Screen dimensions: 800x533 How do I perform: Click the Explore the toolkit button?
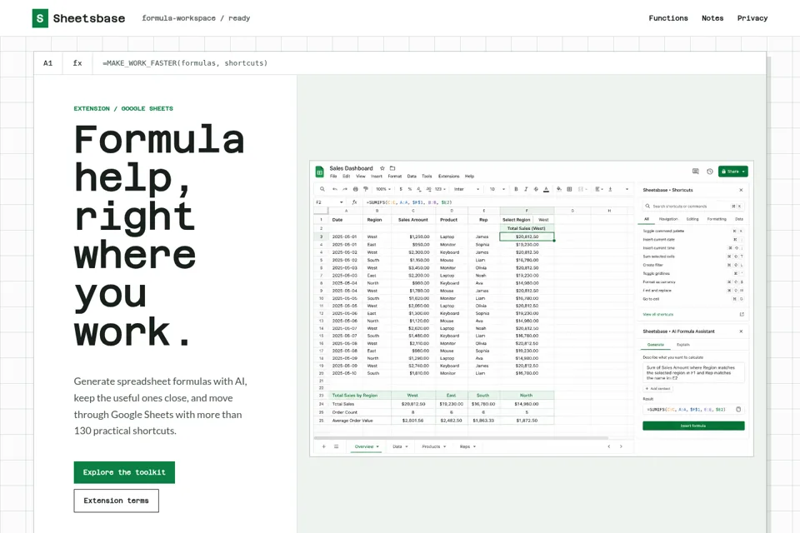click(124, 472)
